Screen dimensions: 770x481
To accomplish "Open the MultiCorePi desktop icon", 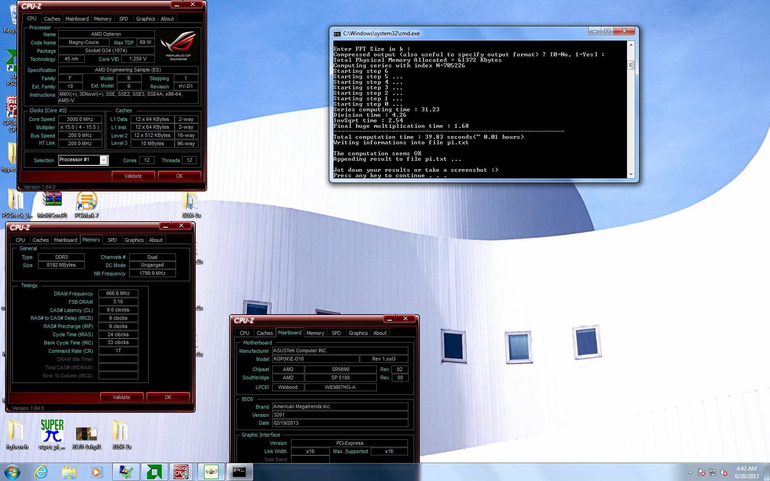I will 52,204.
